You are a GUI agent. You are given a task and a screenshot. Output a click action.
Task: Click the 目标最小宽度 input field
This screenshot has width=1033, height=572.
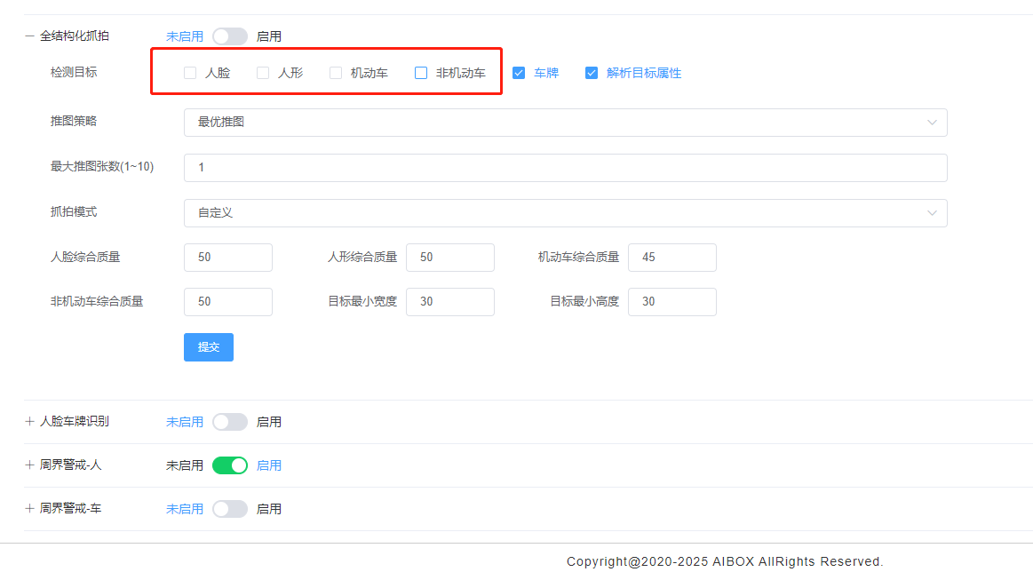pos(449,301)
